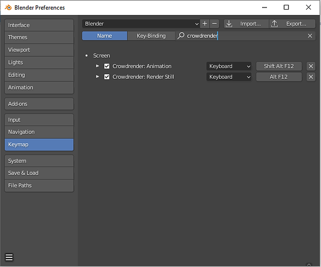Viewport: 321px width, 267px height.
Task: Open the Add-ons preferences tab
Action: (x=39, y=104)
